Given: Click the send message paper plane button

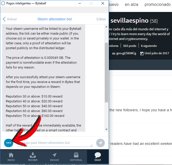Looking at the screenshot, I should pos(100,143).
